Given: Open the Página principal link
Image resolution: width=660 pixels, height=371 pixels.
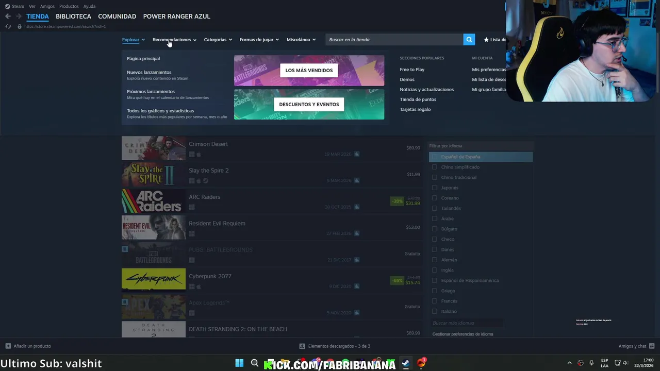Looking at the screenshot, I should point(143,59).
